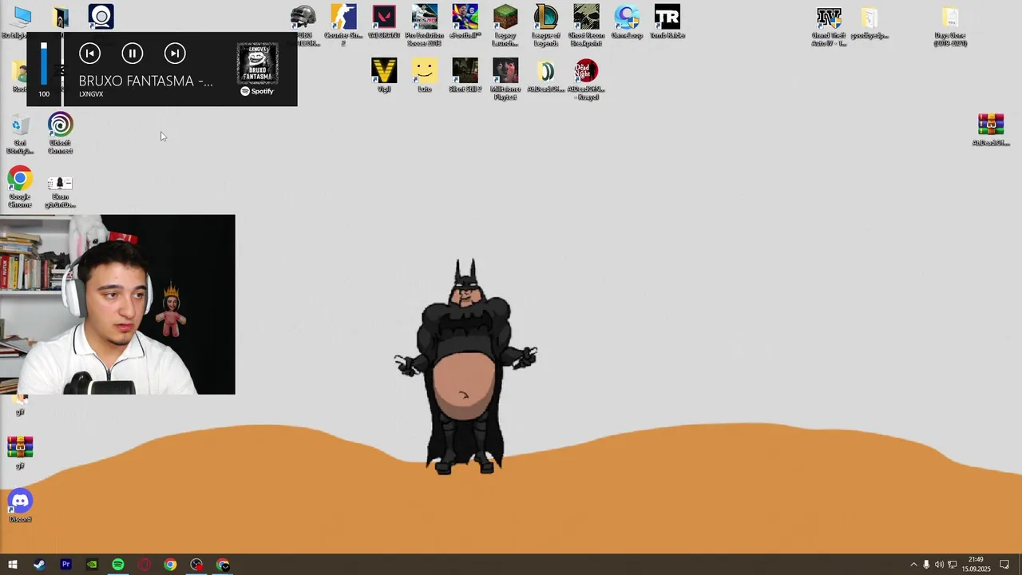This screenshot has height=575, width=1022.
Task: Open the network tray icon
Action: point(952,565)
